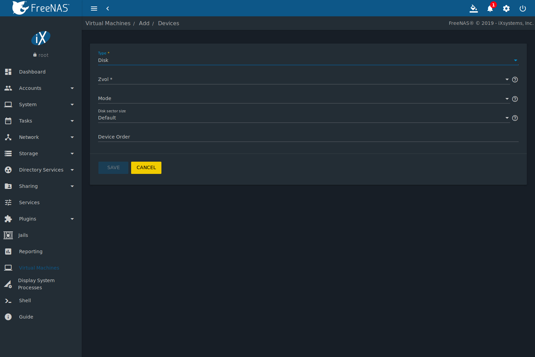Click the Services sliders icon
The width and height of the screenshot is (535, 357).
click(8, 202)
